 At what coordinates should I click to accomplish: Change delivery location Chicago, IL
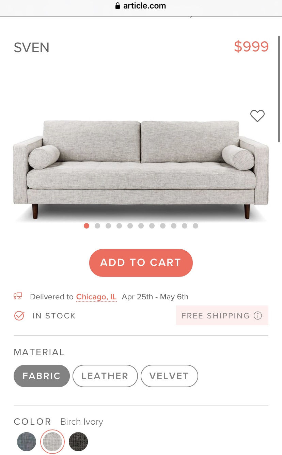(x=96, y=297)
